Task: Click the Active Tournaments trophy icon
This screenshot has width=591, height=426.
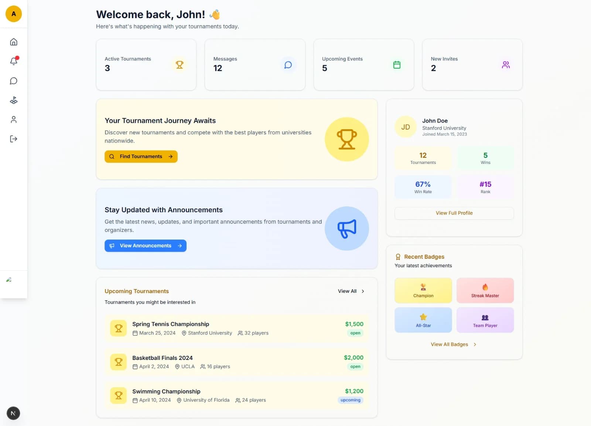Action: point(180,65)
